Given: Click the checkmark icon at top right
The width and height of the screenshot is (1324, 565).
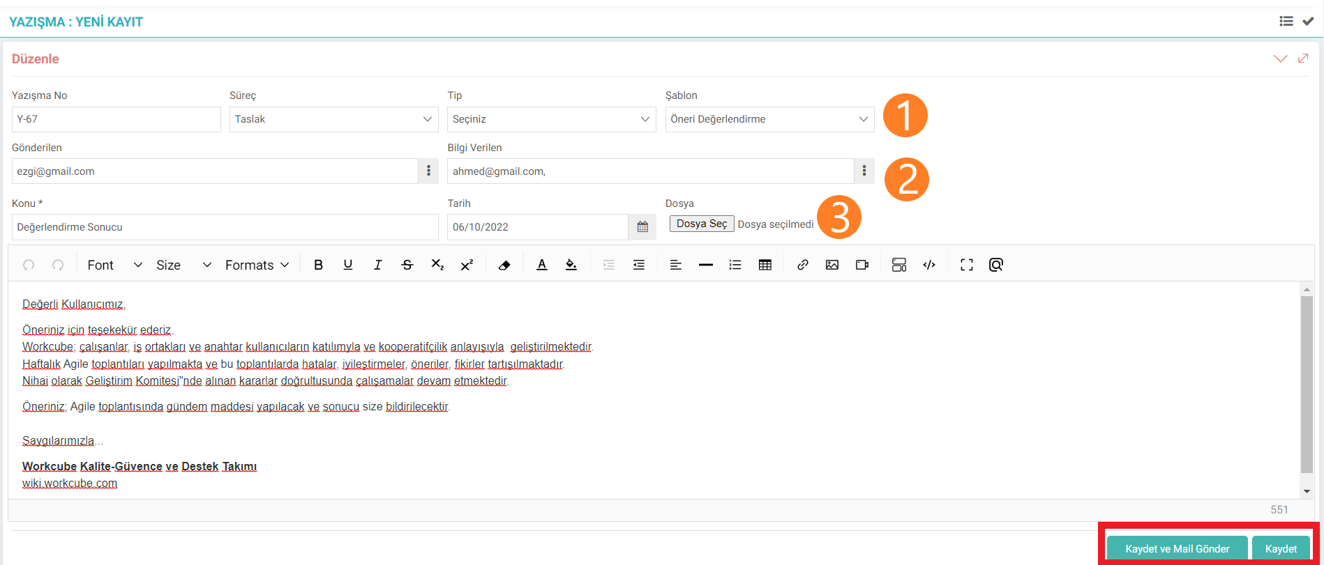Looking at the screenshot, I should point(1308,22).
